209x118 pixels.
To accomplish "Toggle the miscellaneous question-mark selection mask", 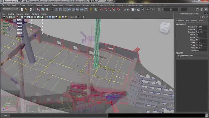I will (x=86, y=10).
